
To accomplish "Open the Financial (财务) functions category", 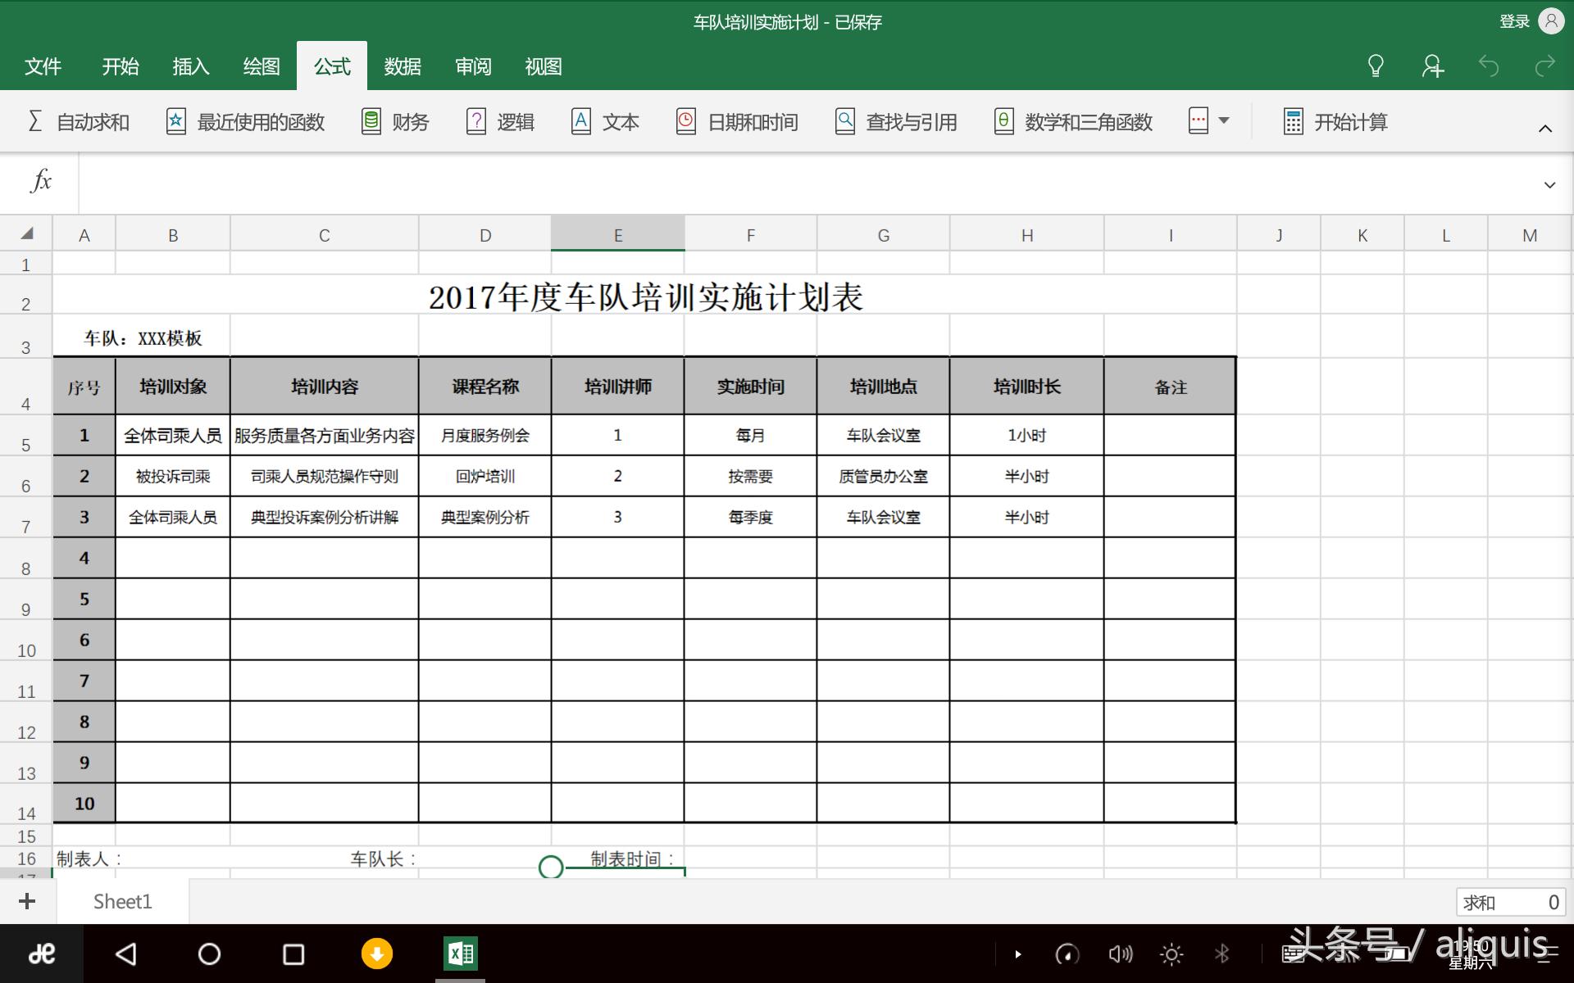I will 394,121.
